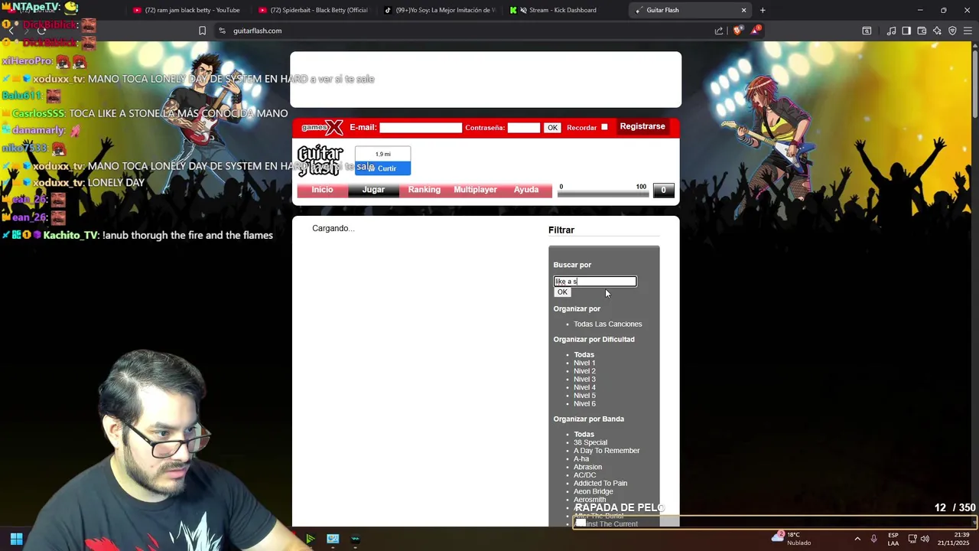Image resolution: width=979 pixels, height=551 pixels.
Task: Filter songs by Nivel 6
Action: pyautogui.click(x=584, y=404)
